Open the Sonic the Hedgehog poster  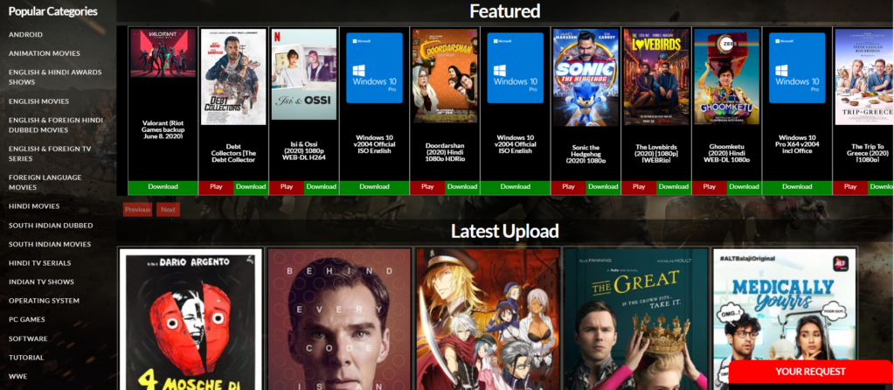pos(586,78)
